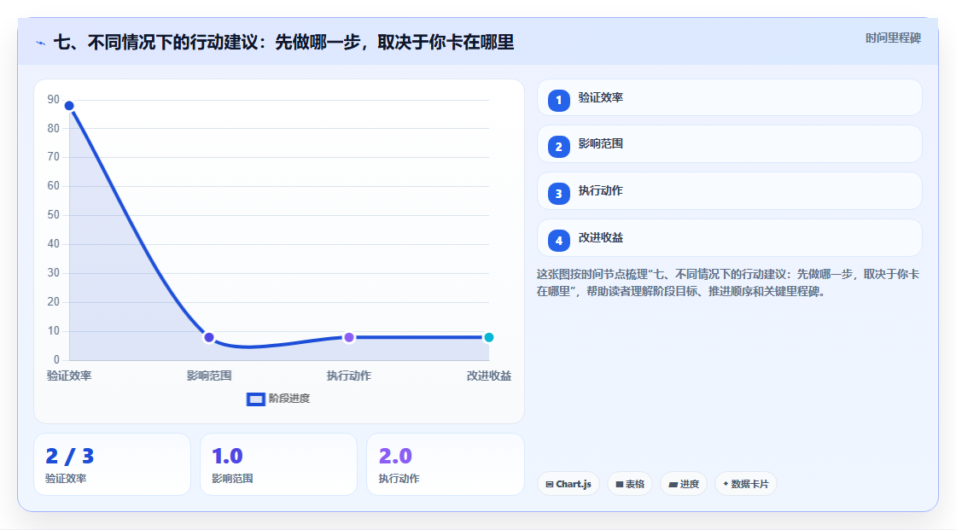
Task: Click the 执行动作 caption under '2.0'
Action: coord(399,479)
